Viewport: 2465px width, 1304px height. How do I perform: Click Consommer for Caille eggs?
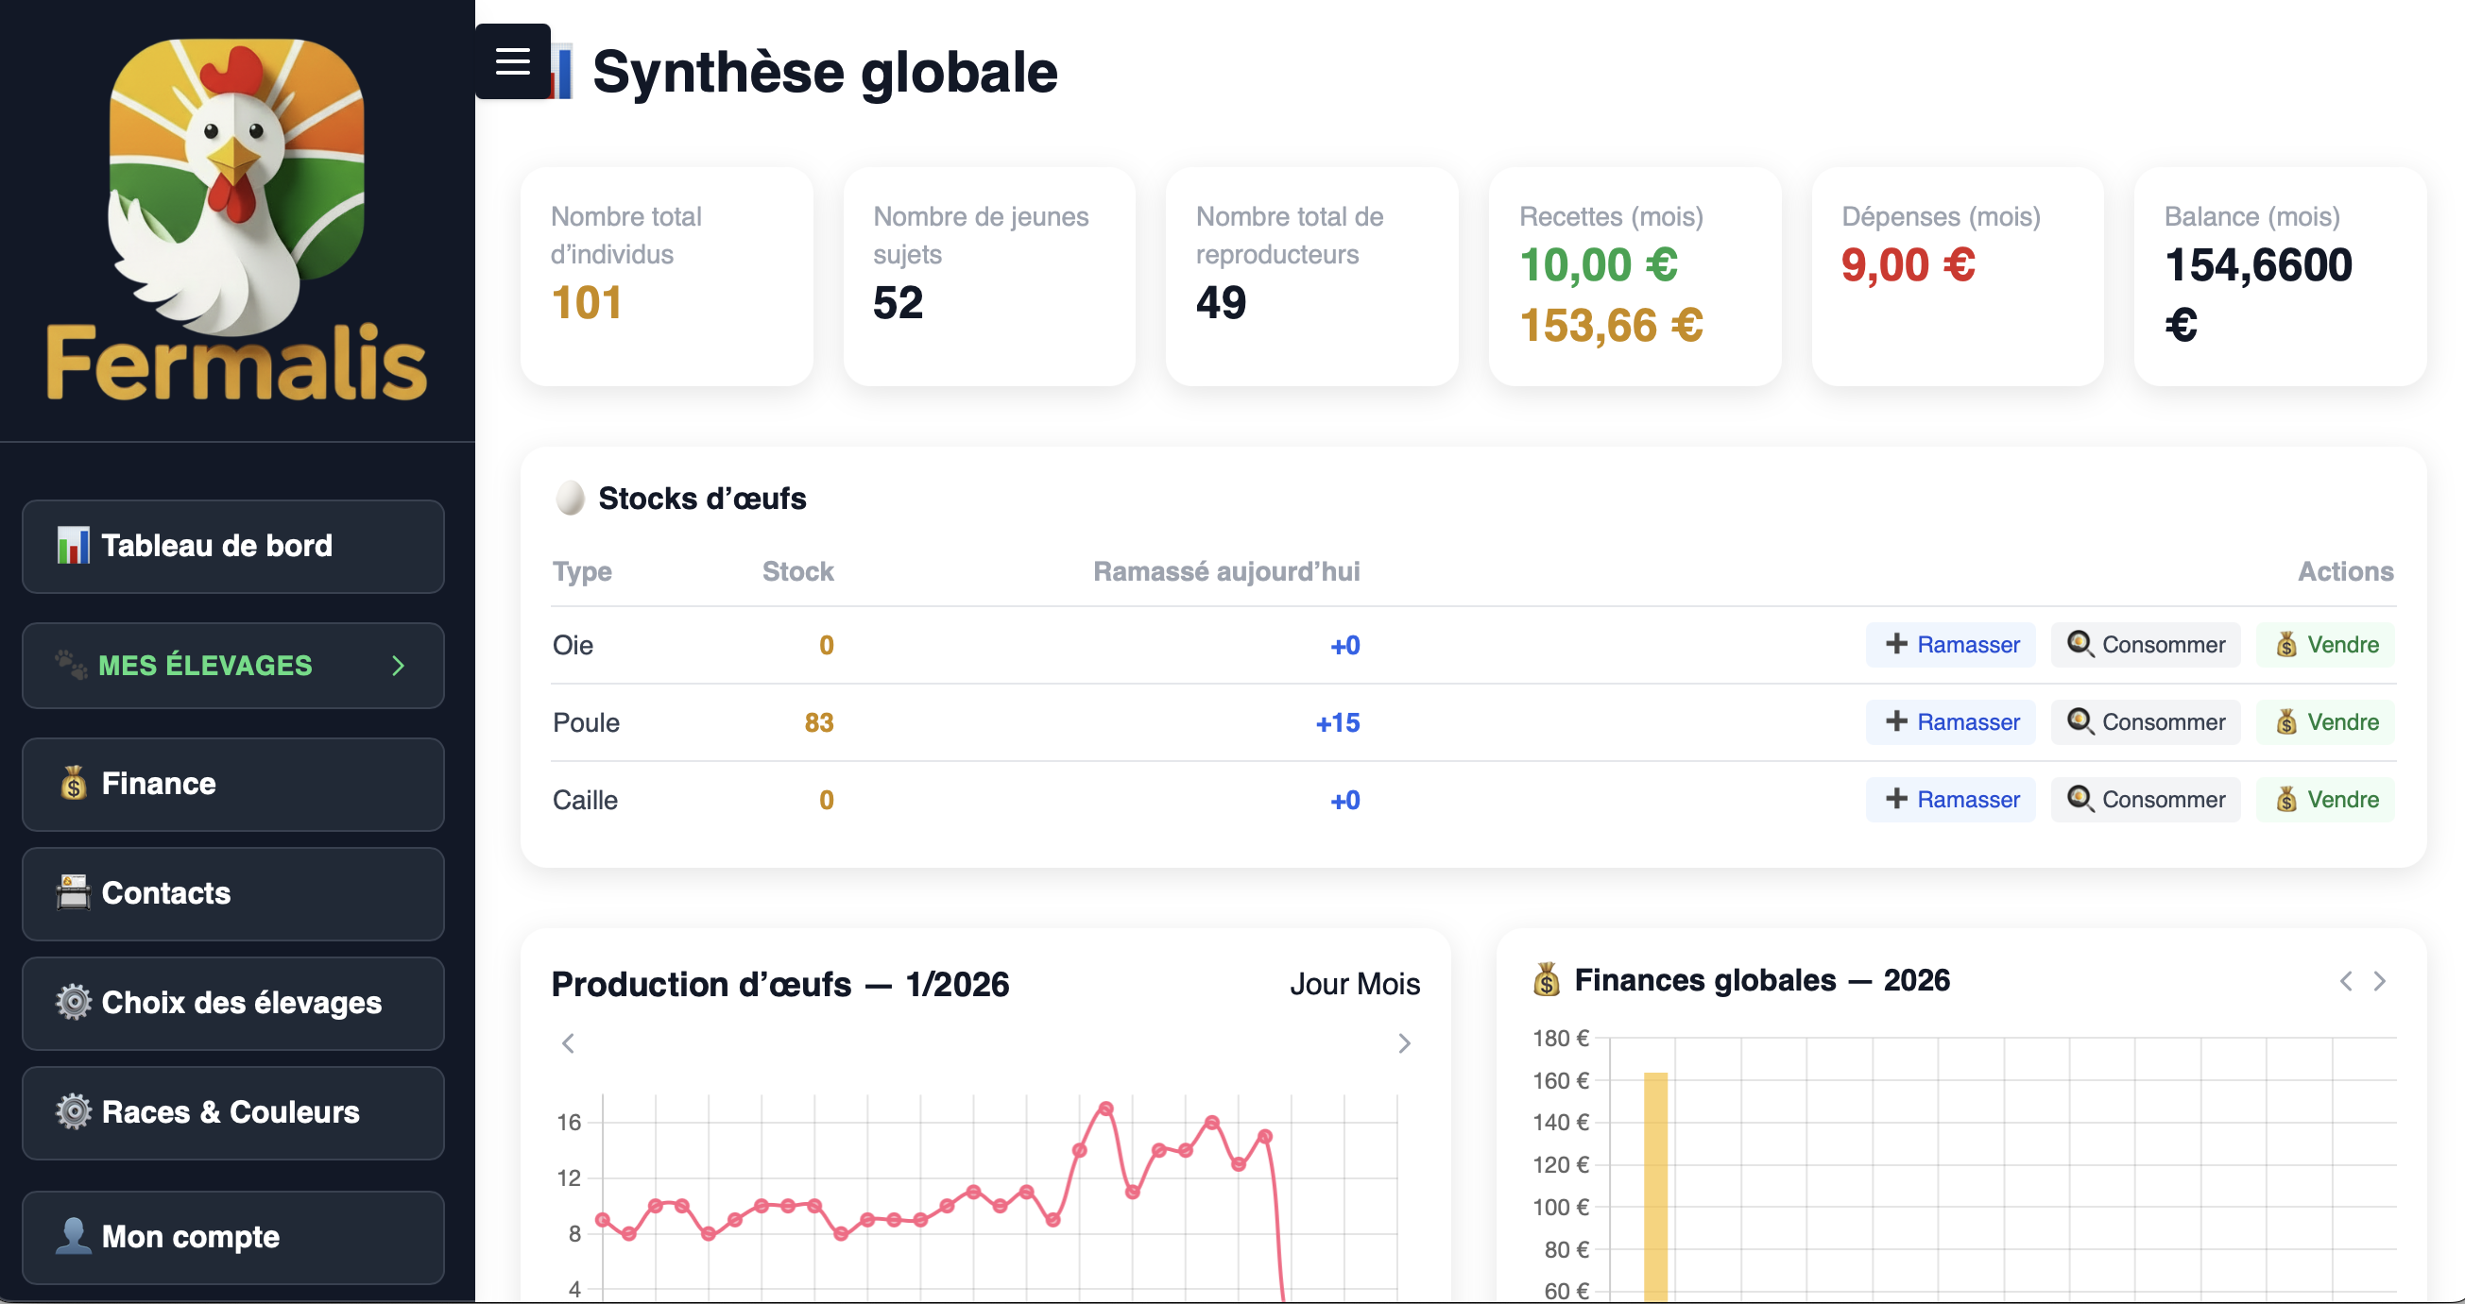coord(2146,799)
